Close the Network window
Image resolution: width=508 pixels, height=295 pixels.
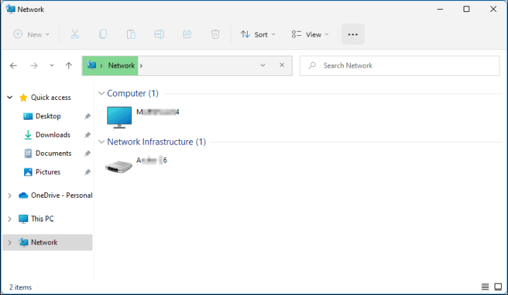[x=493, y=9]
